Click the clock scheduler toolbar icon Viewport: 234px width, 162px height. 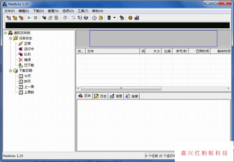pos(94,18)
